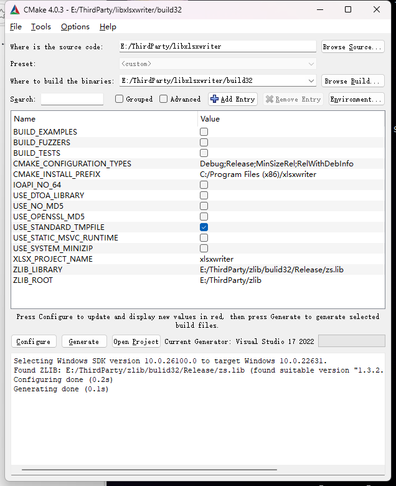Click the blue plus Add Entry icon
The width and height of the screenshot is (396, 486).
tap(214, 99)
